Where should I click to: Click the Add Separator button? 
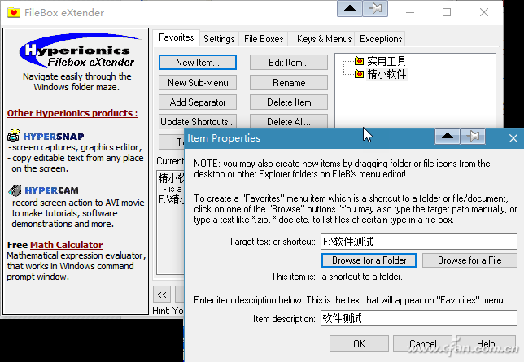[198, 102]
